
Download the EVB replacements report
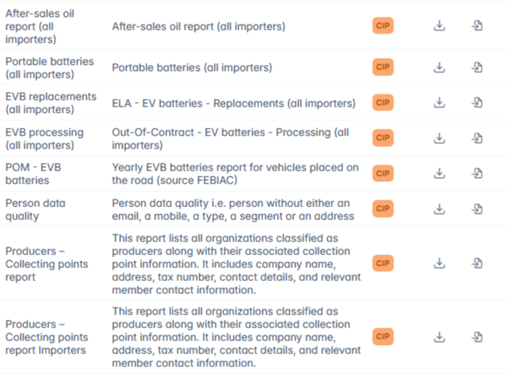[439, 103]
